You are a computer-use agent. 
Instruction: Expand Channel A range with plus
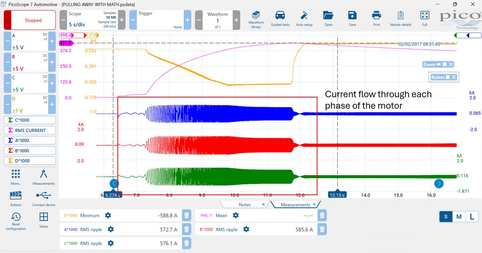tap(52, 41)
